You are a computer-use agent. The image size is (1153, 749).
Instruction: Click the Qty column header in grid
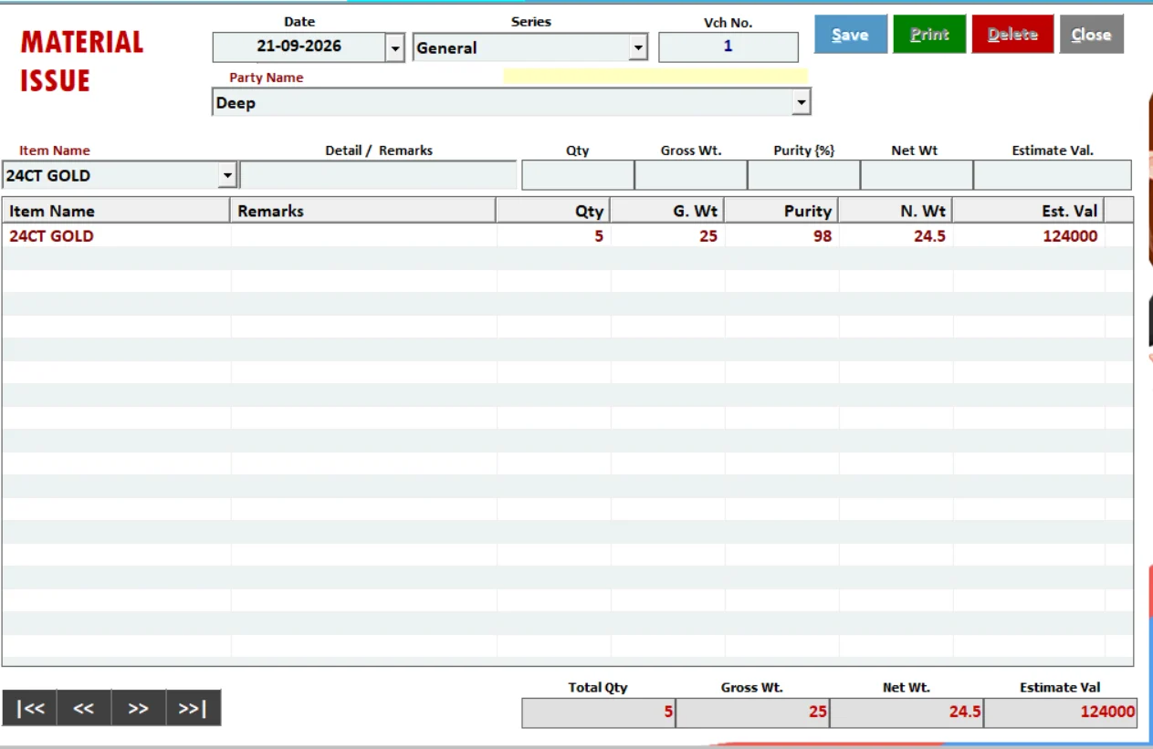pyautogui.click(x=553, y=211)
